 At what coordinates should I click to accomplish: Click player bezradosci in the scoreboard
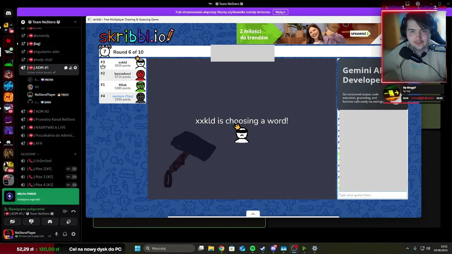coord(123,75)
